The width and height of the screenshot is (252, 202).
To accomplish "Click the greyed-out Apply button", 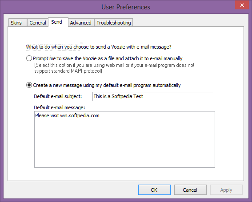I will (226, 190).
